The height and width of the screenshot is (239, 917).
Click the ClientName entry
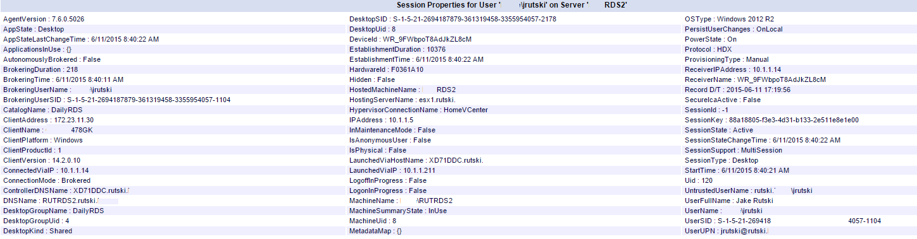pyautogui.click(x=48, y=130)
